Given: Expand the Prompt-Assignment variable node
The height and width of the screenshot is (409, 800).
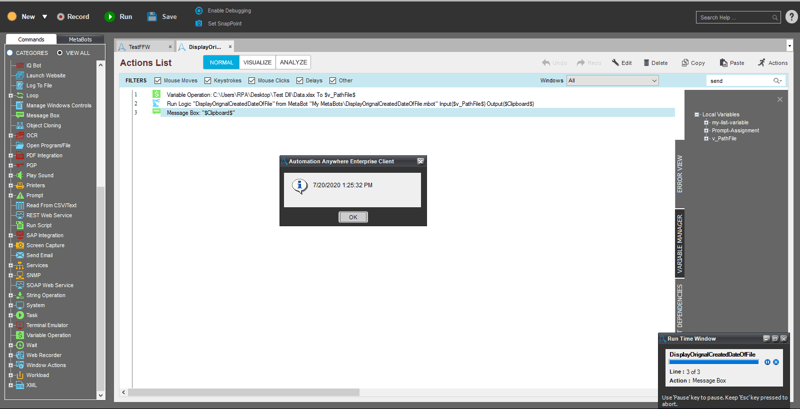Looking at the screenshot, I should tap(706, 130).
